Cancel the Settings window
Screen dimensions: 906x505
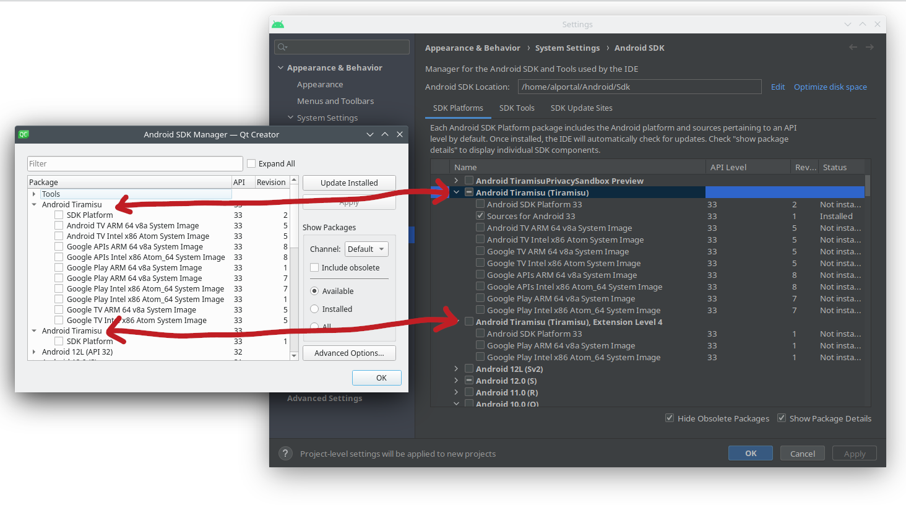803,453
